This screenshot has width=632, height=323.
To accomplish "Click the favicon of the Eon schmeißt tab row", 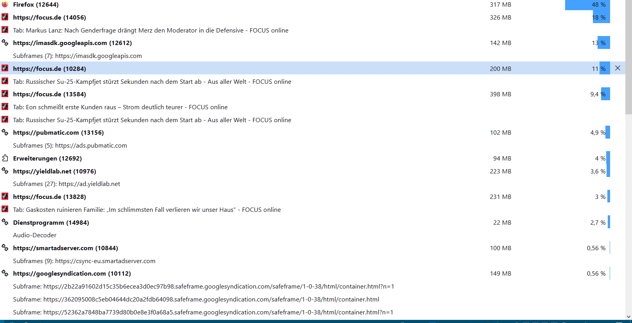I will pyautogui.click(x=5, y=106).
